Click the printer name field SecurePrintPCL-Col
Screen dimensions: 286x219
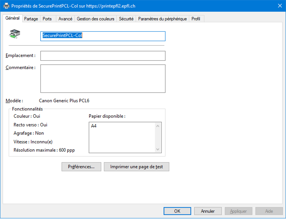(x=103, y=36)
